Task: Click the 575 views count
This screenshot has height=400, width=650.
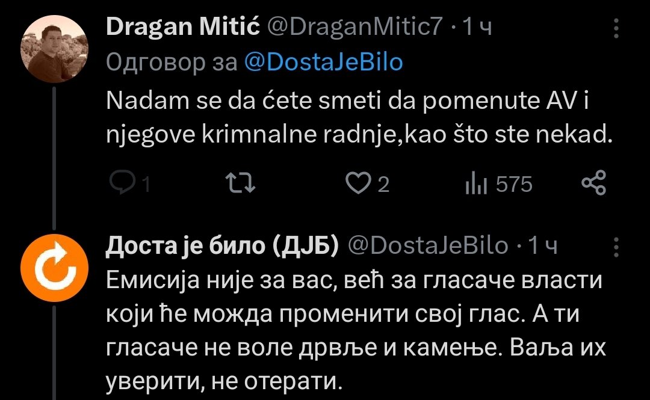Action: [x=513, y=185]
